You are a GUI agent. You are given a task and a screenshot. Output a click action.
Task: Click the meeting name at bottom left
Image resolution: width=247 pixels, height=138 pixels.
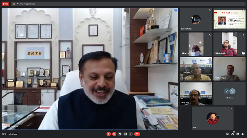(14, 134)
